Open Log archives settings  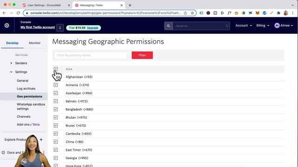[26, 89]
